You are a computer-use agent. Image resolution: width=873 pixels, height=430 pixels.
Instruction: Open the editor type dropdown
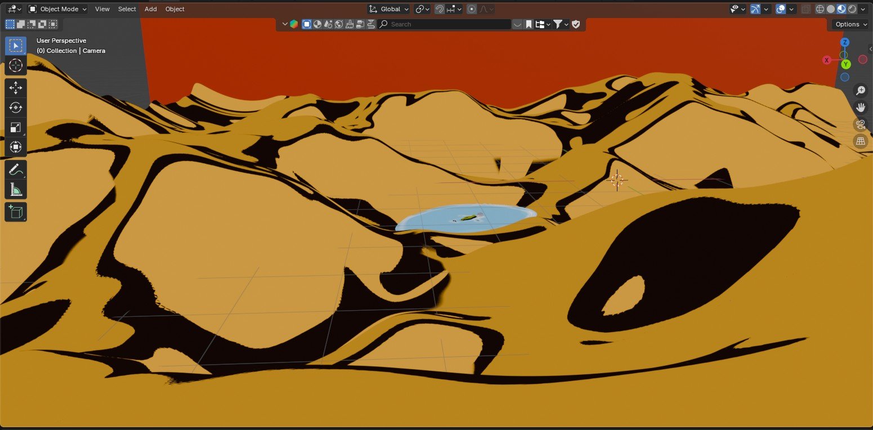(15, 9)
